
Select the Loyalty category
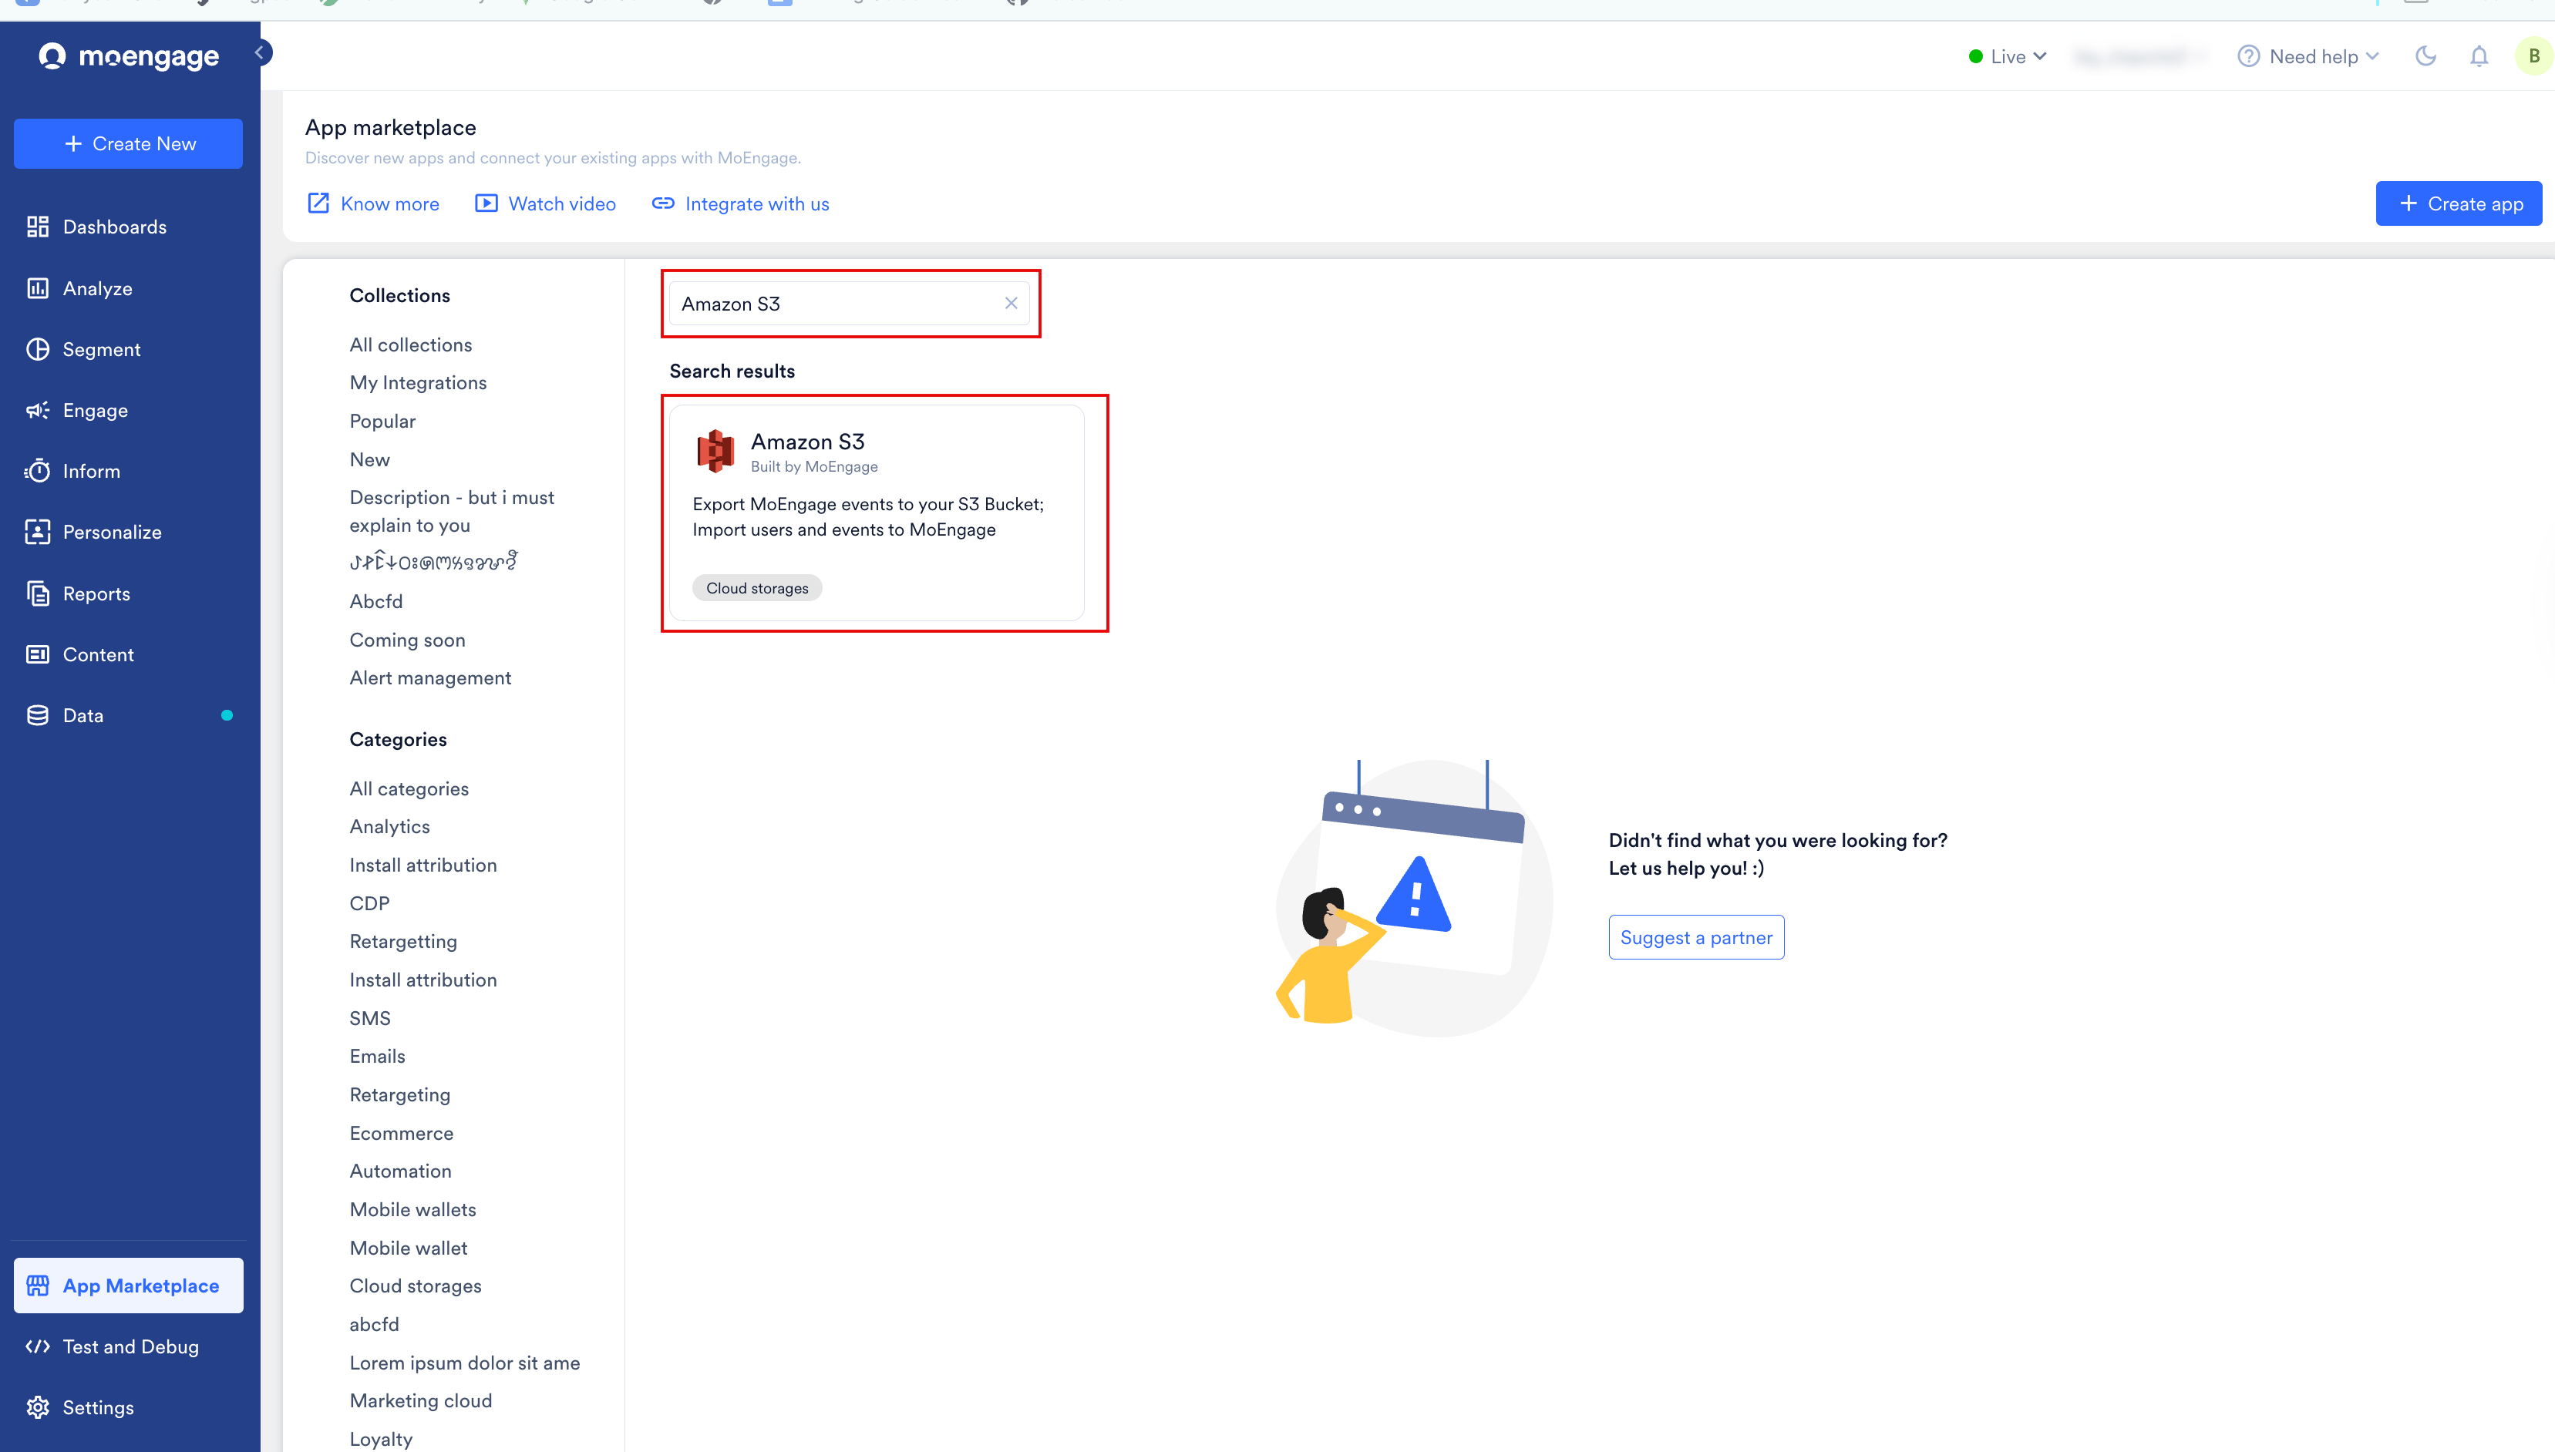[x=381, y=1439]
